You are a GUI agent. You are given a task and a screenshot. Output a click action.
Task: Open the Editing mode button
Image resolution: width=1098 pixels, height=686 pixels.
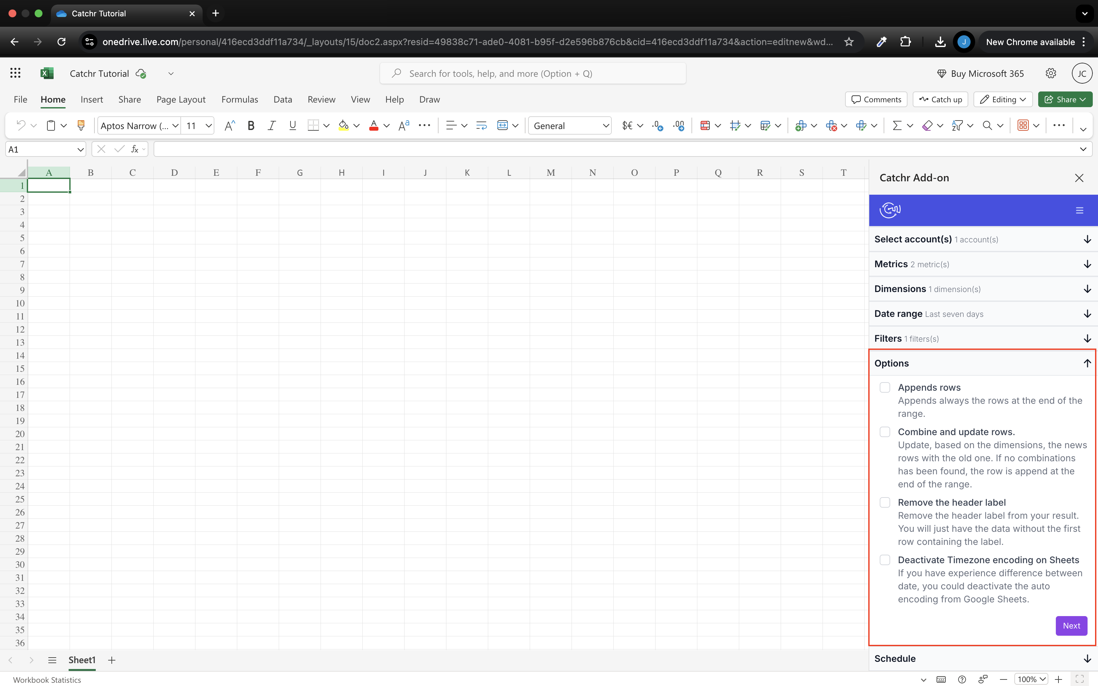click(1003, 99)
